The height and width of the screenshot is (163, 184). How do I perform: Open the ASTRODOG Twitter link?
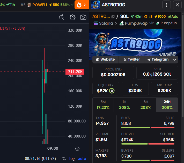tap(131, 60)
